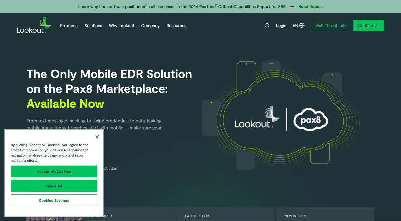Open the Resources menu
The height and width of the screenshot is (221, 401).
pos(176,26)
